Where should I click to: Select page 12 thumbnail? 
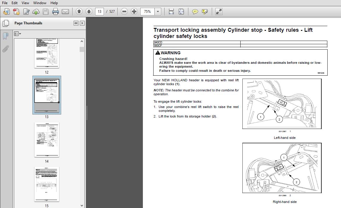47,53
